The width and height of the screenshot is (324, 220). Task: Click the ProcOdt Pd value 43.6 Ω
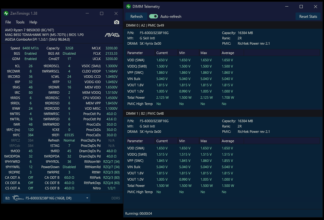tap(111, 119)
